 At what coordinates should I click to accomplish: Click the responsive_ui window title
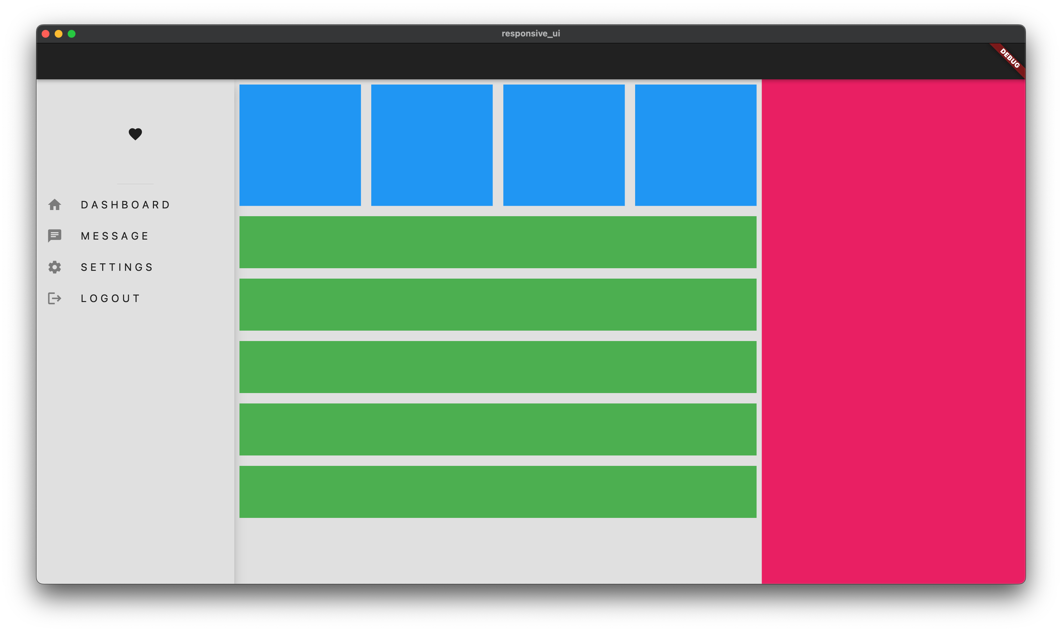click(531, 33)
